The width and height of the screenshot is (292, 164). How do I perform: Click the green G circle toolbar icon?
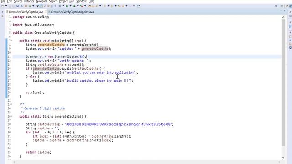pos(30,6)
